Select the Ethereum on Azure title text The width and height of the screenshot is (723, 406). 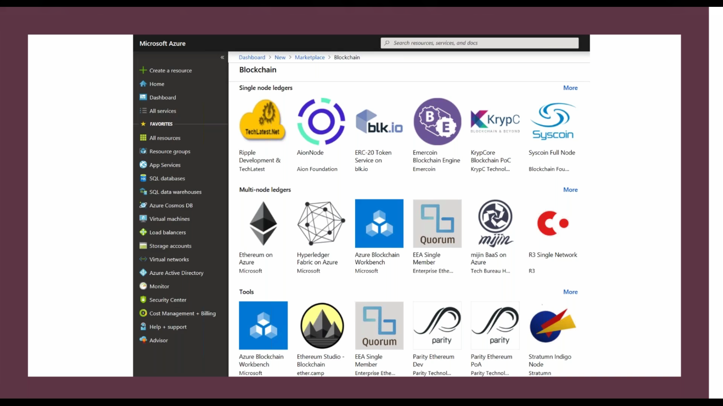(x=256, y=259)
